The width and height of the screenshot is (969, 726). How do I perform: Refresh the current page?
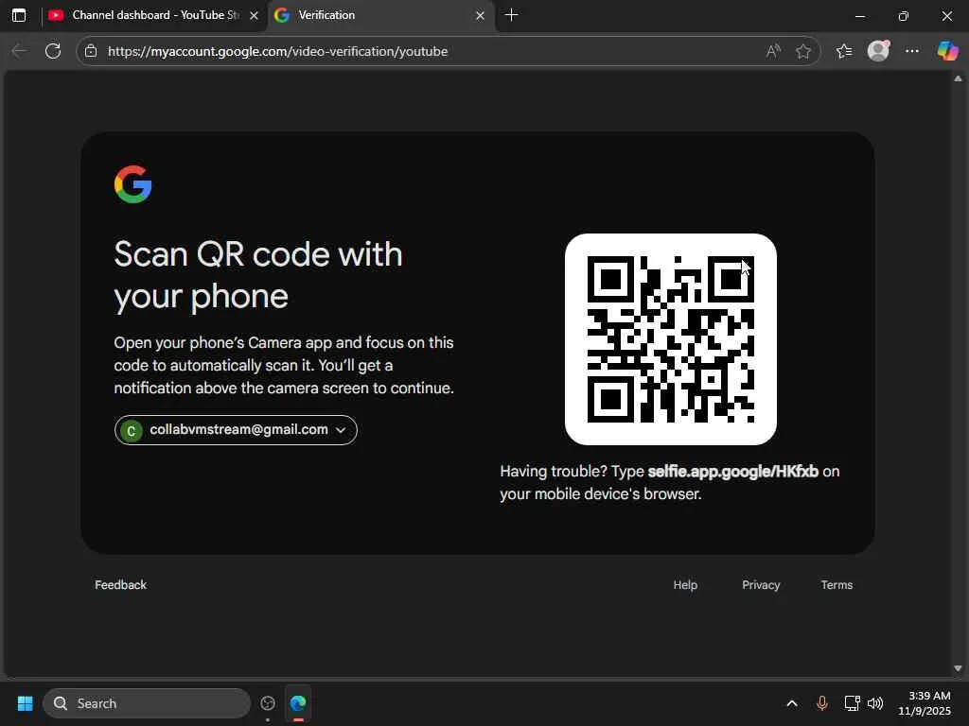click(x=53, y=51)
